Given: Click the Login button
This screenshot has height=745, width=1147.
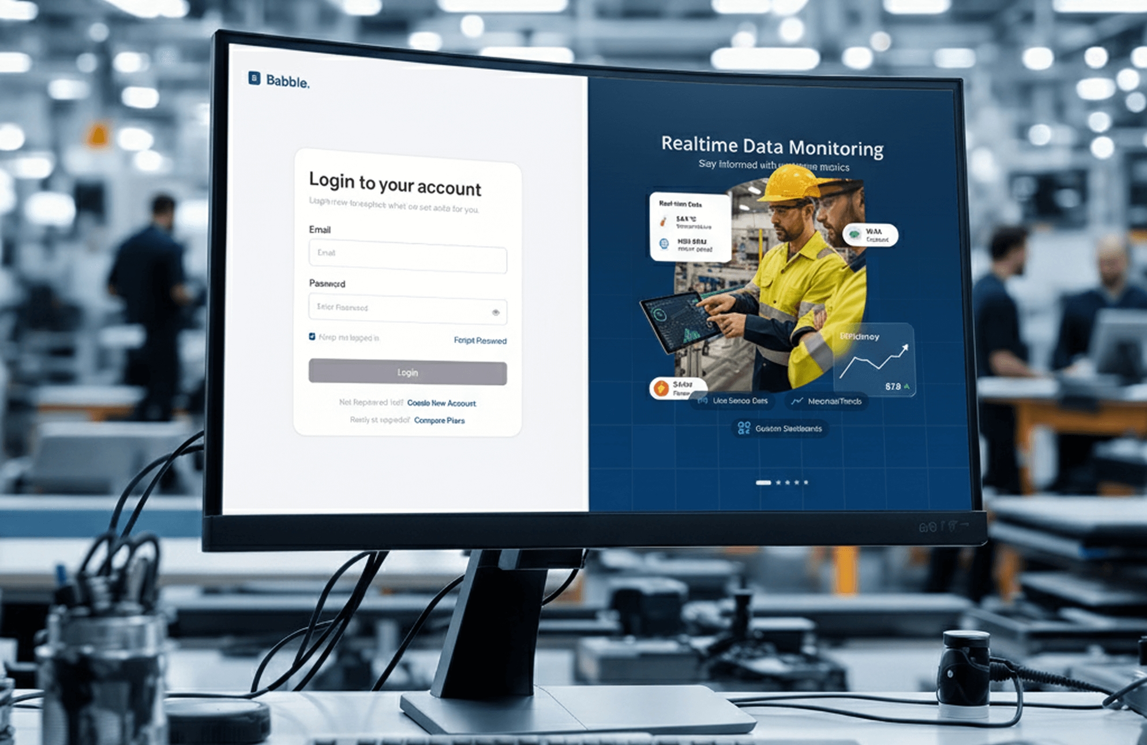Looking at the screenshot, I should tap(407, 372).
